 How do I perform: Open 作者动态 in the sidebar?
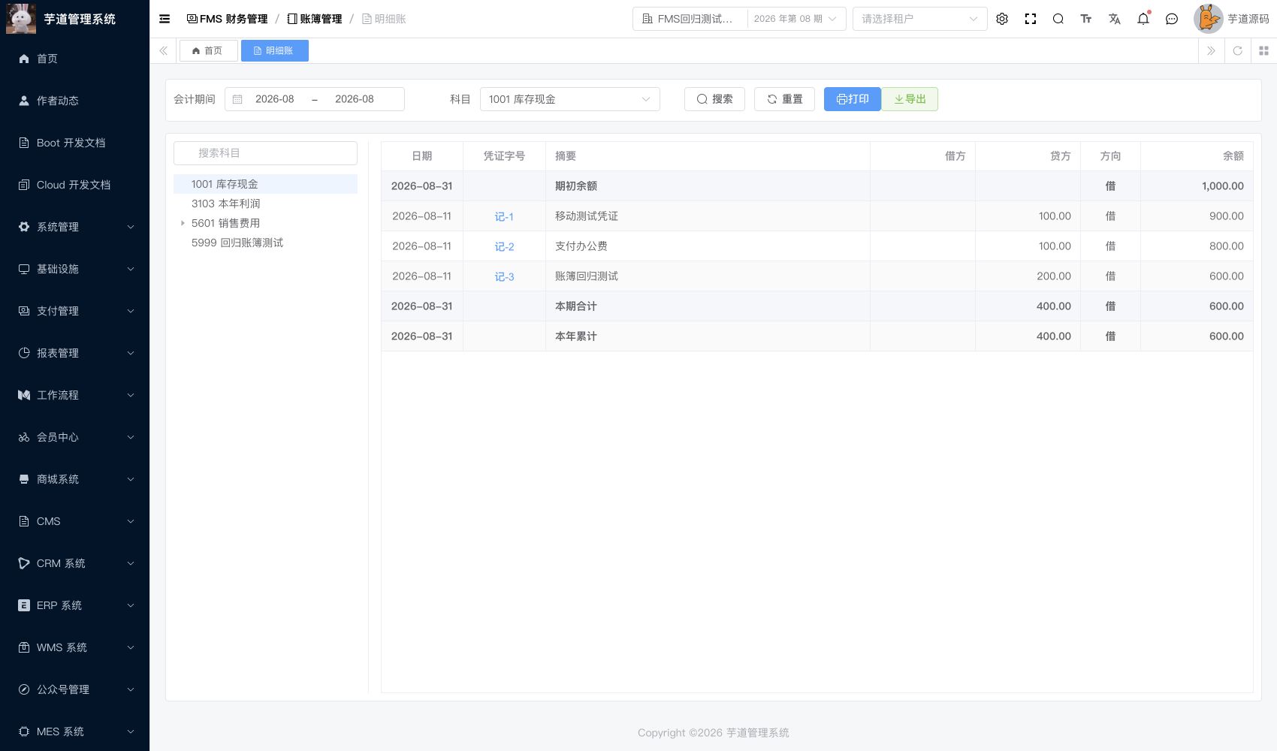pos(74,101)
